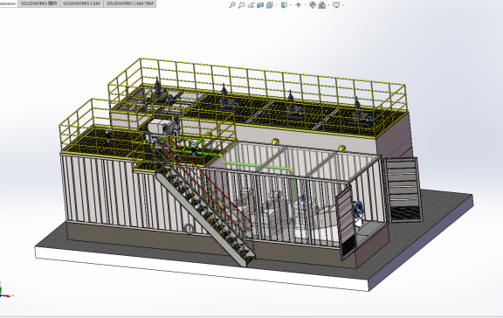
Task: Expand the View Orientation dropdown arrow
Action: (277, 5)
